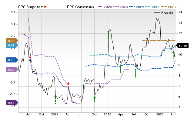Click the red down arrow in EPS Surprise legend
Viewport: 194px width, 116px height.
click(45, 7)
